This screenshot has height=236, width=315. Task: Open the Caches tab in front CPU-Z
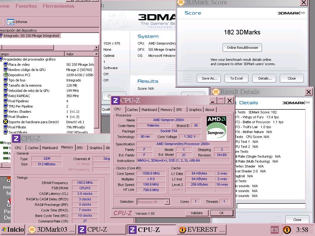[x=132, y=110]
